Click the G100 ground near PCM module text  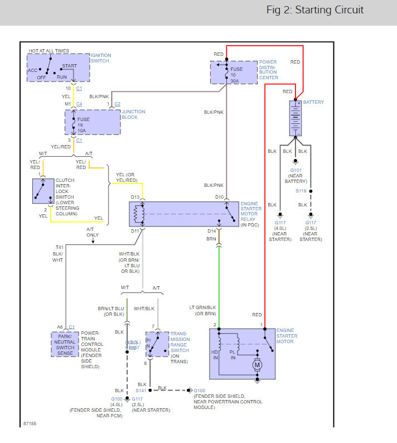click(117, 399)
